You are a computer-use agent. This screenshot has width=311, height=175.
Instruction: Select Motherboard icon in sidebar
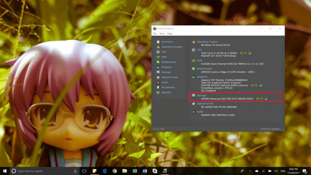158,62
